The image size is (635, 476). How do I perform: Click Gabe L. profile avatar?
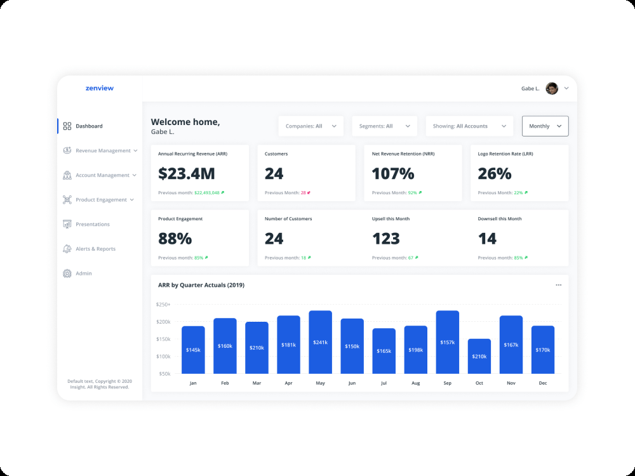pyautogui.click(x=552, y=88)
